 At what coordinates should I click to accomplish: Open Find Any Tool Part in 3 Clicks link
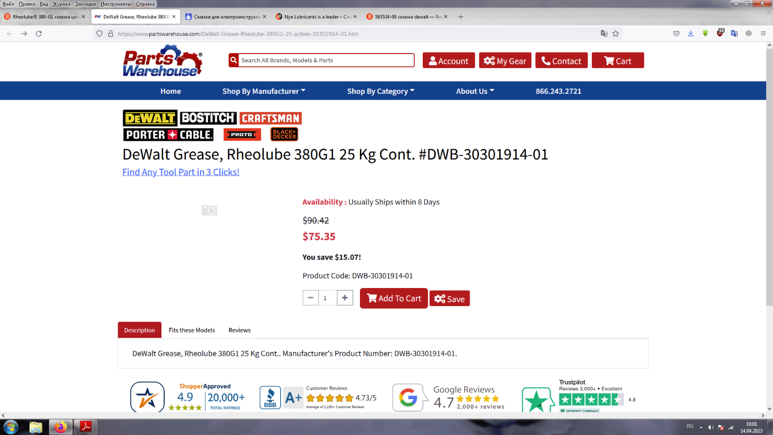click(181, 172)
